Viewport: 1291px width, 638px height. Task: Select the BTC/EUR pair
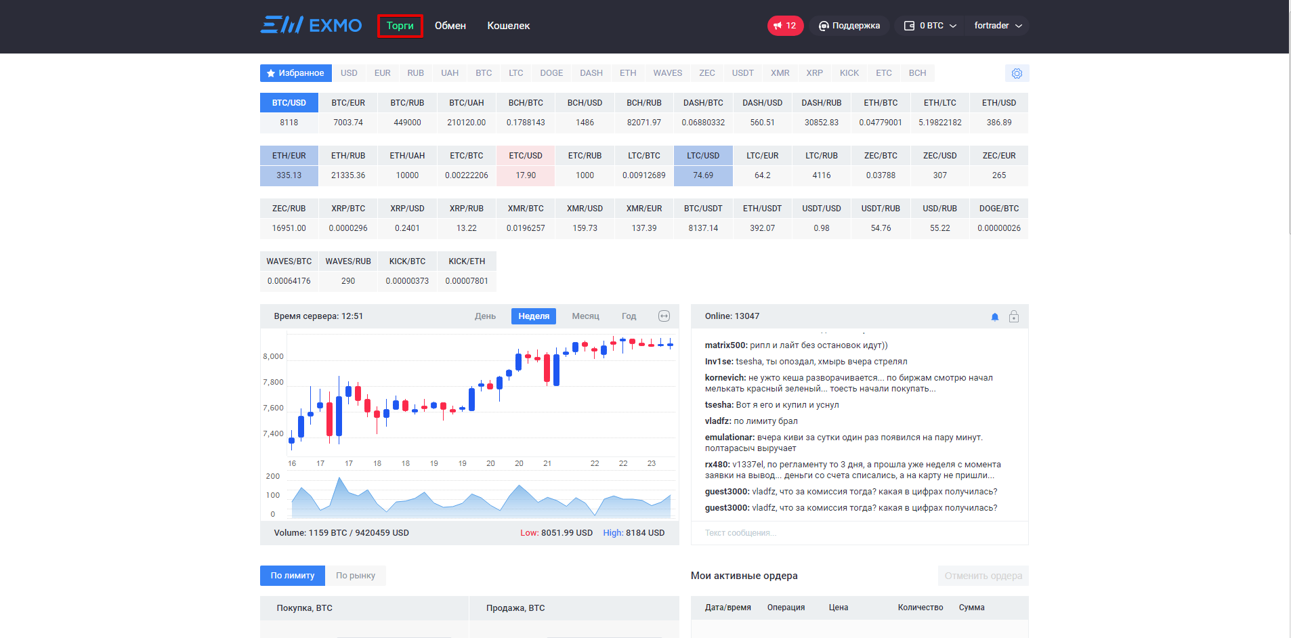348,103
